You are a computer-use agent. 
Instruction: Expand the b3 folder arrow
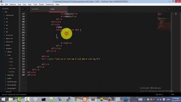(x=4, y=22)
